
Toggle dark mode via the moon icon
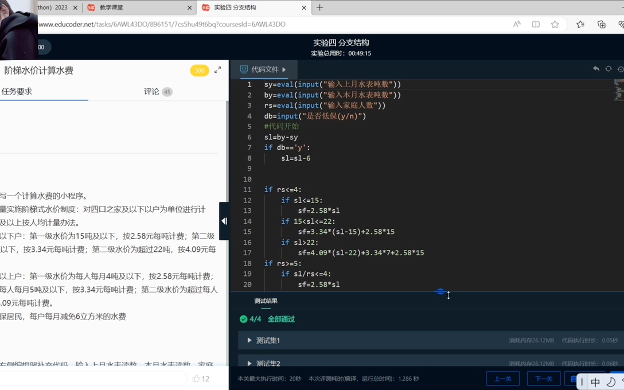611,382
